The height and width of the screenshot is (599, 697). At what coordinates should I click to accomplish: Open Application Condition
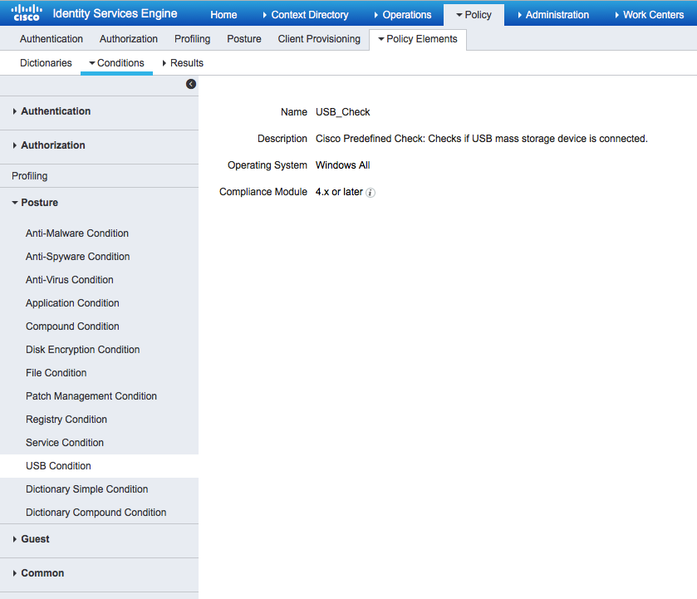(x=72, y=303)
